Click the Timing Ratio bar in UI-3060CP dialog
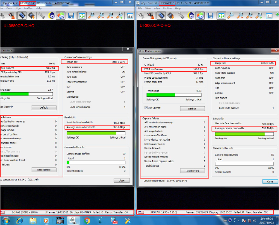 tap(174, 95)
